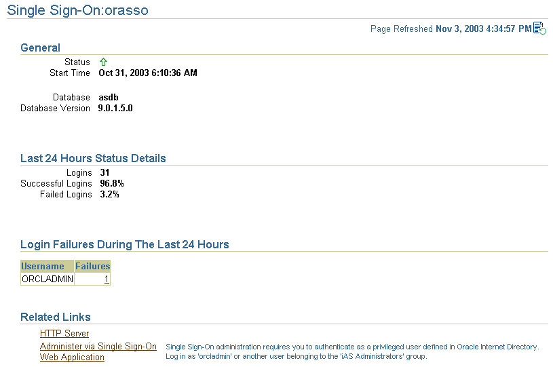Image resolution: width=553 pixels, height=367 pixels.
Task: Click the Successful Logins 96.8% value
Action: tap(112, 184)
